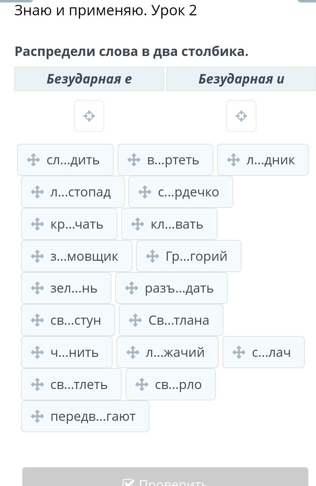The width and height of the screenshot is (316, 486).
Task: Click the move handle on передв...гают
Action: coord(37,417)
